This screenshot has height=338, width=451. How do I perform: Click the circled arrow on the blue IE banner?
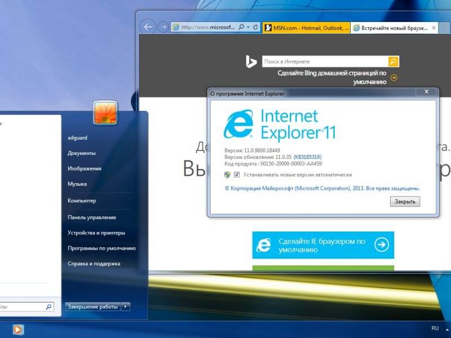pyautogui.click(x=382, y=245)
